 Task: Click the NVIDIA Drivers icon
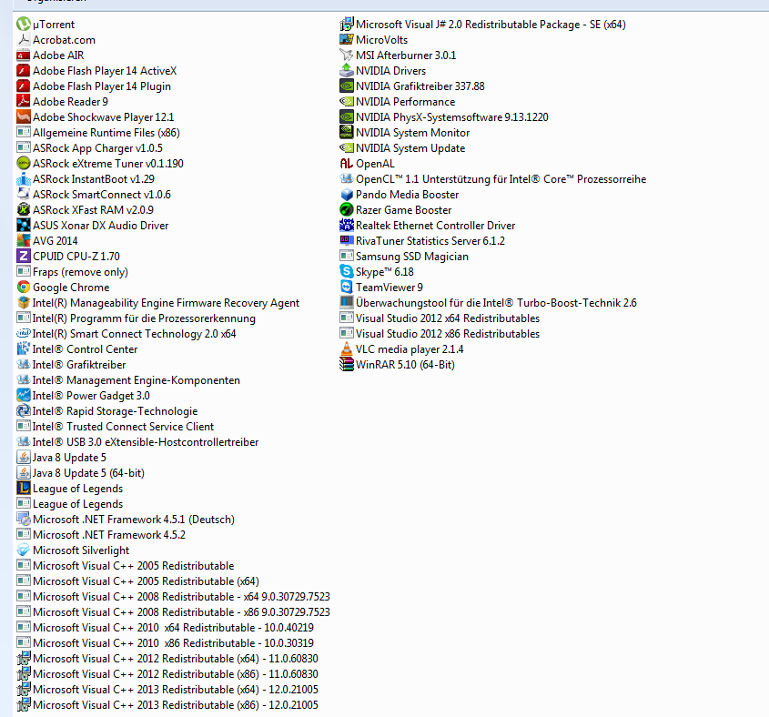(347, 71)
